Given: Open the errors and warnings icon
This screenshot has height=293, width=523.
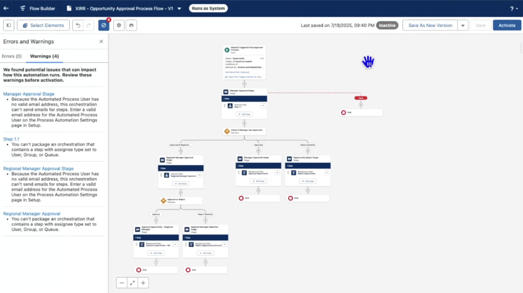Looking at the screenshot, I should [x=104, y=25].
